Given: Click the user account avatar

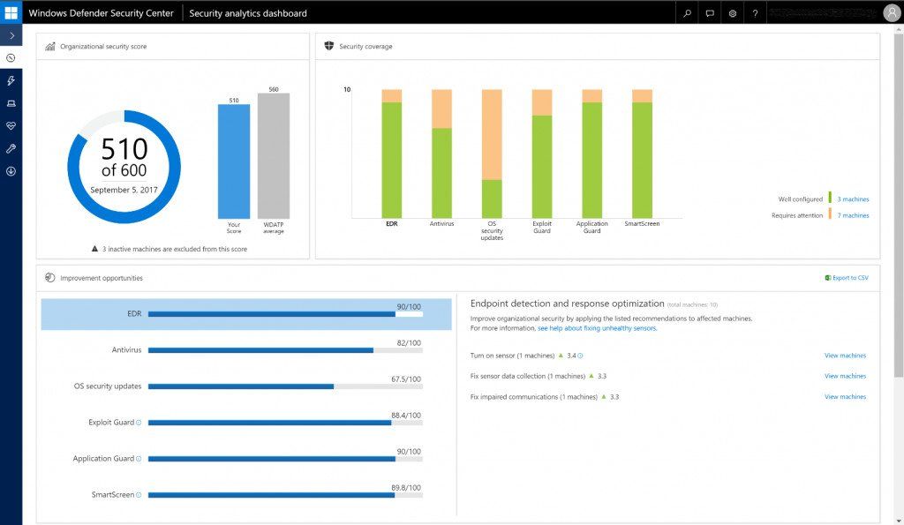Looking at the screenshot, I should (892, 13).
